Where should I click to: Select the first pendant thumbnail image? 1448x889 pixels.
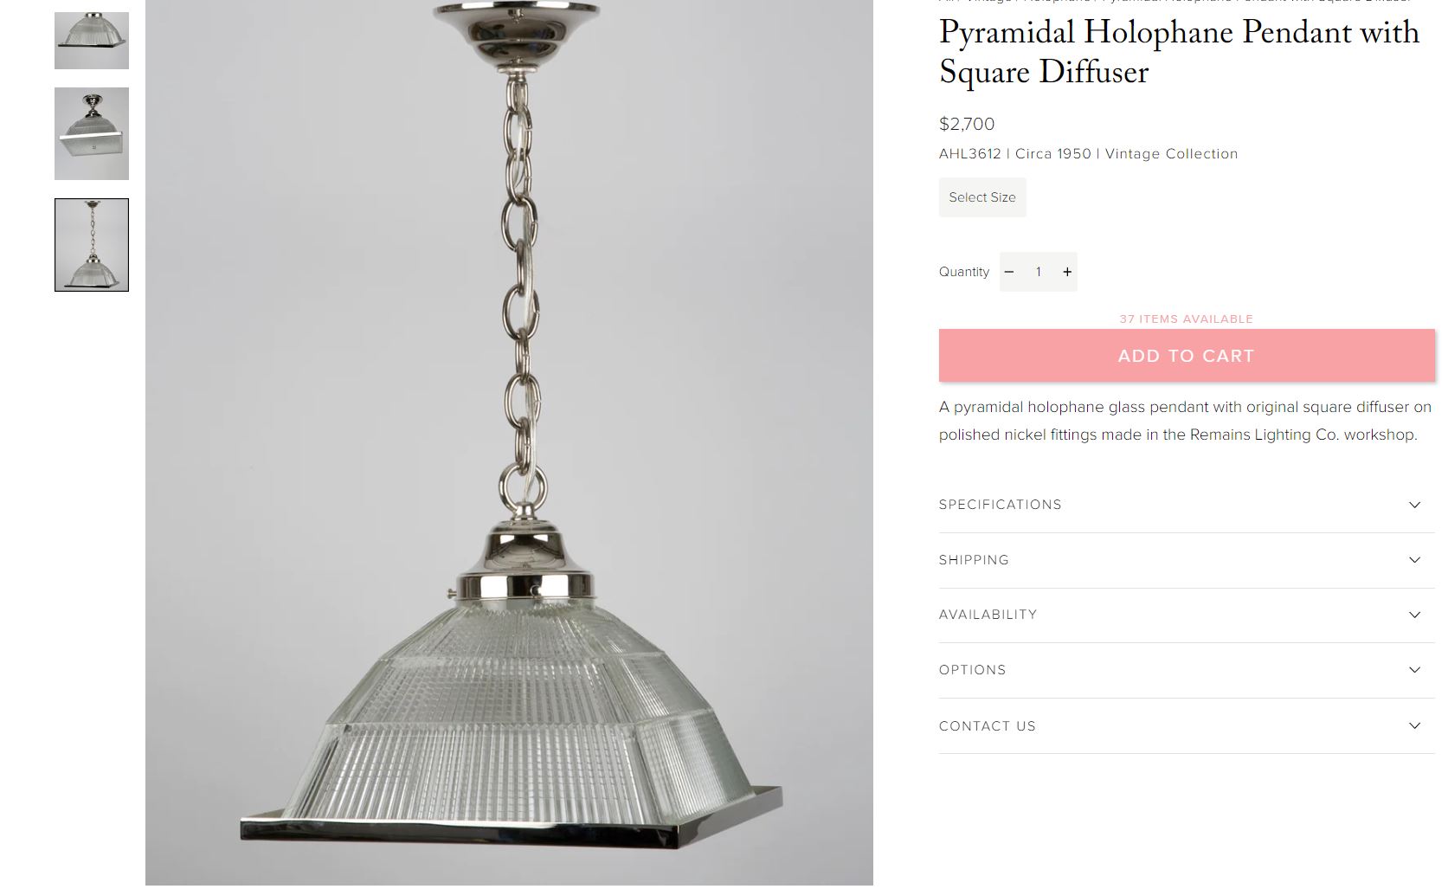click(92, 41)
